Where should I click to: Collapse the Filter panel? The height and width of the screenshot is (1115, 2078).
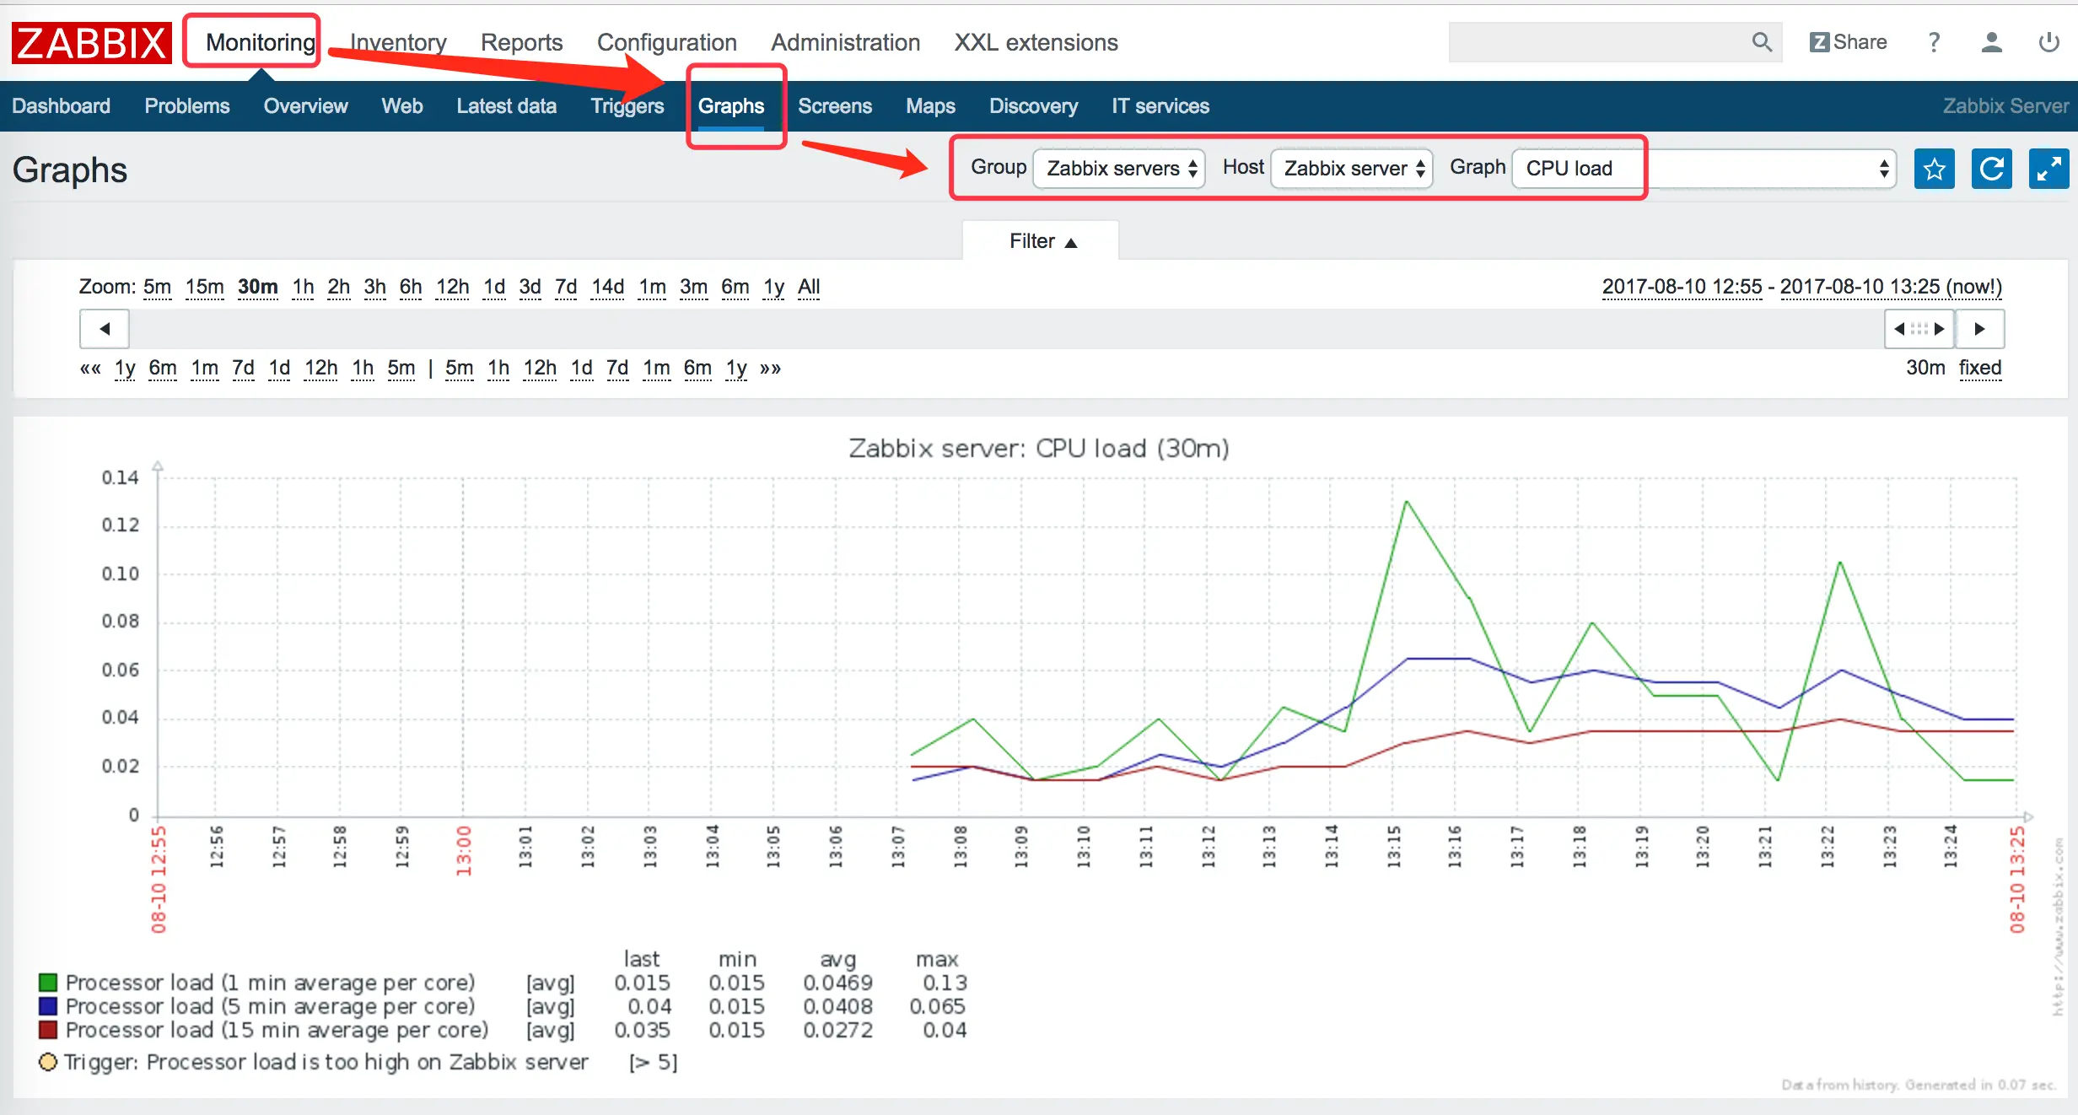point(1042,241)
